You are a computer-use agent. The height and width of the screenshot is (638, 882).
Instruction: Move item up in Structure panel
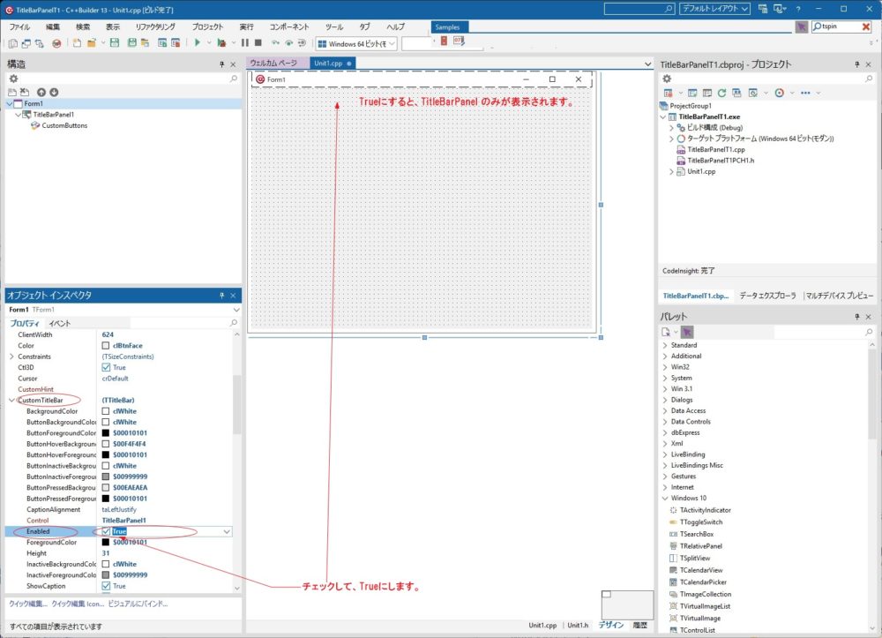pos(41,92)
